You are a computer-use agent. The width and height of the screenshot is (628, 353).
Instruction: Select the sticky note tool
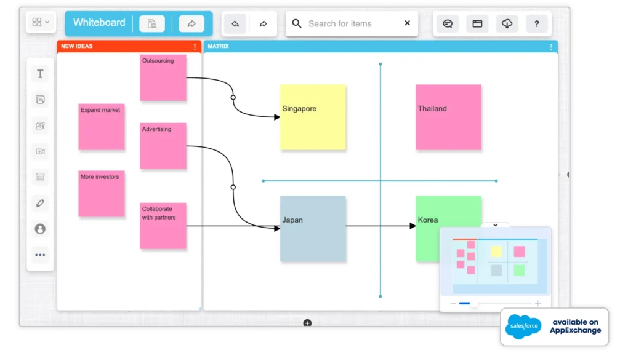(x=40, y=100)
